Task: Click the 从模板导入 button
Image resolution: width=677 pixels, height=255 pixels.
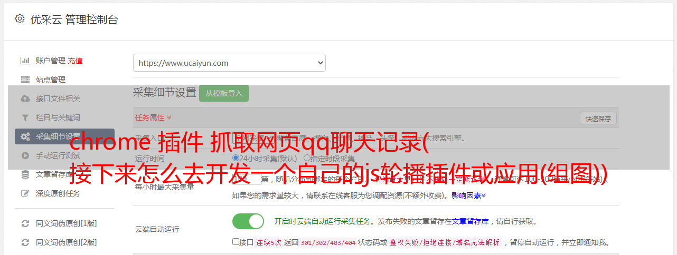Action: 224,93
